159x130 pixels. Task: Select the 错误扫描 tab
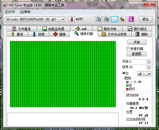[x=84, y=34]
